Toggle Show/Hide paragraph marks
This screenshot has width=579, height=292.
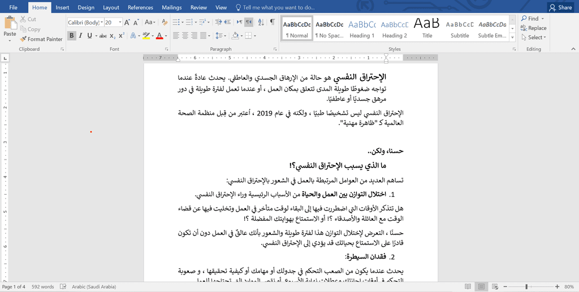(x=272, y=22)
